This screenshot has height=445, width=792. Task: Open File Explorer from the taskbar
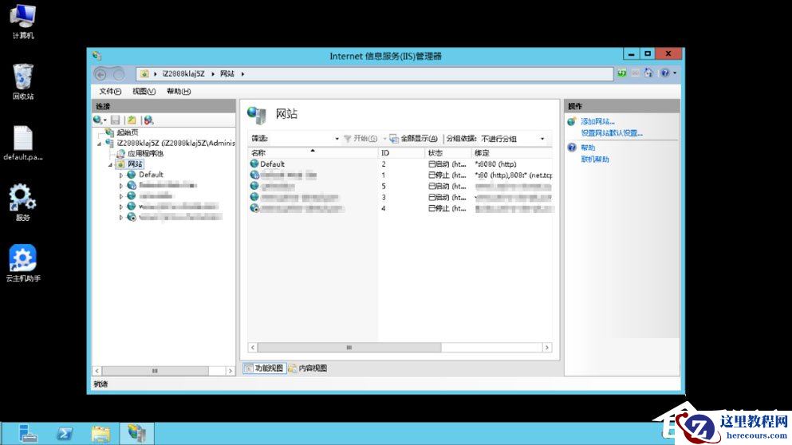click(100, 433)
